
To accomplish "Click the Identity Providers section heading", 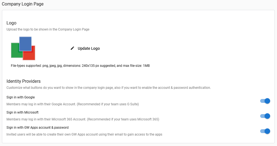I will [23, 81].
